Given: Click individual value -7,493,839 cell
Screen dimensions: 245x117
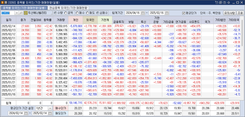Looking at the screenshot, I should click(76, 78).
